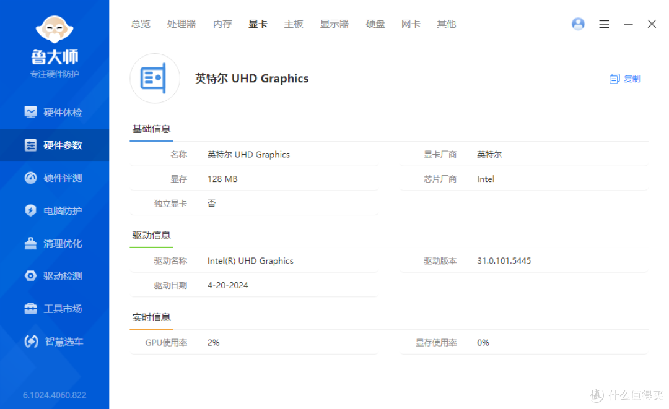Minimize the 鲁大师 window
The image size is (669, 409).
pos(628,24)
